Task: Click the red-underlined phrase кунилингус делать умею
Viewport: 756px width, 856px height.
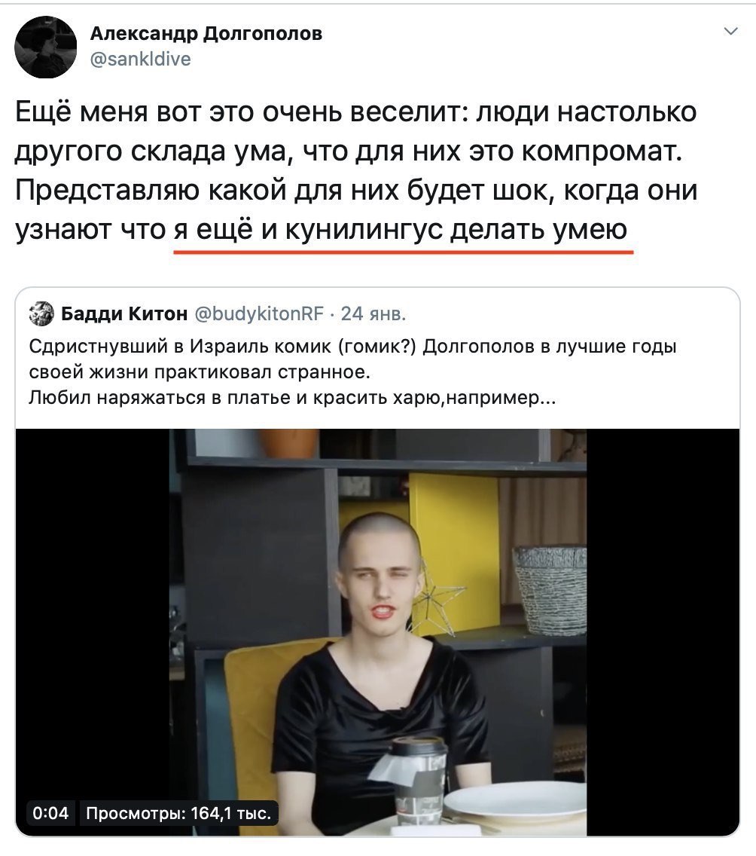Action: pos(456,229)
